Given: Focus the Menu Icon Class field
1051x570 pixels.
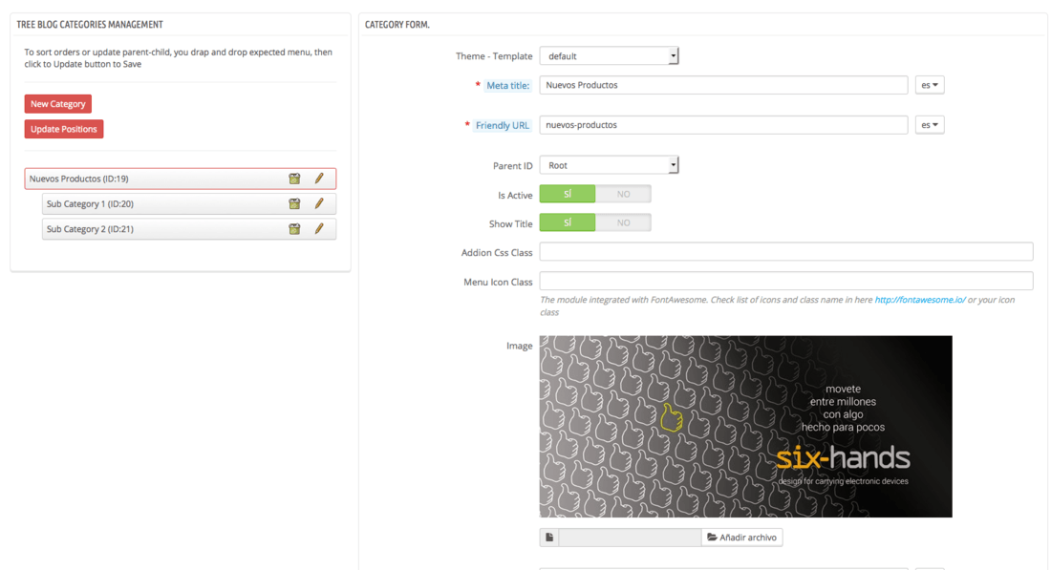Looking at the screenshot, I should click(x=786, y=281).
